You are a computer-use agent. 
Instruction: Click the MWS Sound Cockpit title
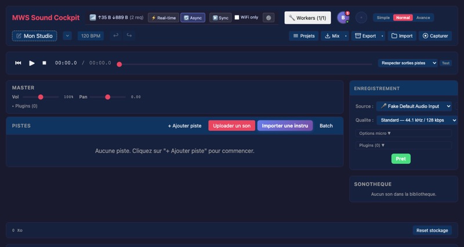tap(46, 17)
